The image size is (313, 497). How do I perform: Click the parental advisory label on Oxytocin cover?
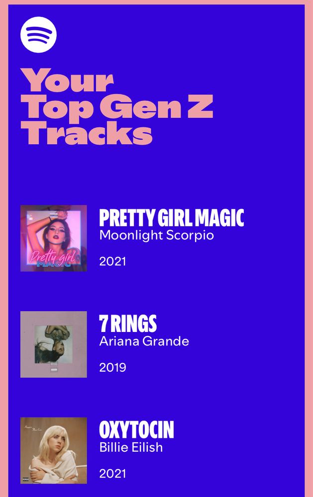point(26,479)
